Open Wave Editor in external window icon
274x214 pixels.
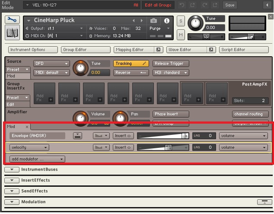211,50
